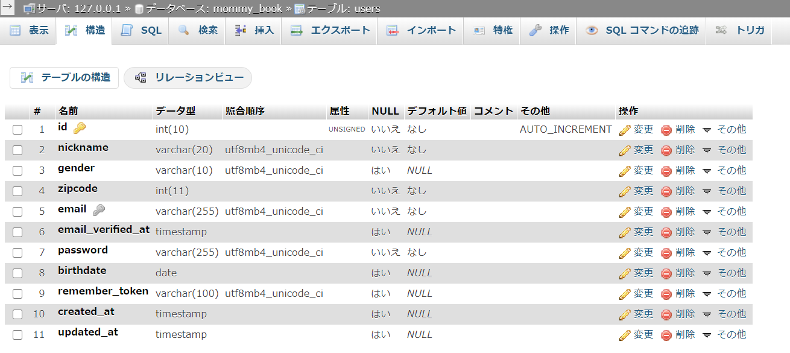Select the nickname row checkbox
The width and height of the screenshot is (790, 353).
[17, 150]
